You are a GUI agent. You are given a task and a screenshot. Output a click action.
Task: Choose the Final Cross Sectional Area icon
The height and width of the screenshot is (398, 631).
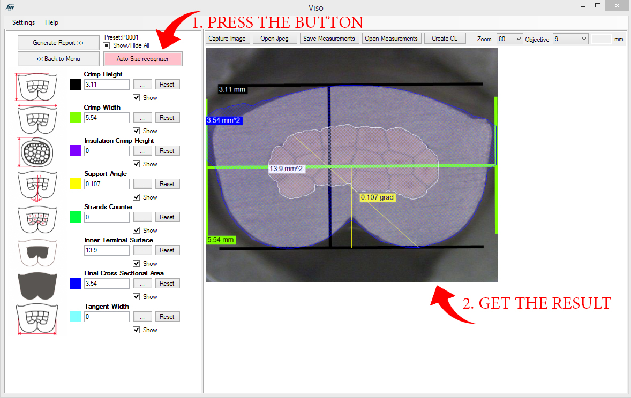pyautogui.click(x=36, y=285)
